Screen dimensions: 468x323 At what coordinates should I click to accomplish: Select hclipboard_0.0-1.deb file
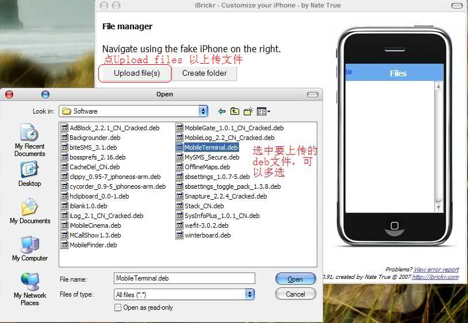(x=95, y=196)
